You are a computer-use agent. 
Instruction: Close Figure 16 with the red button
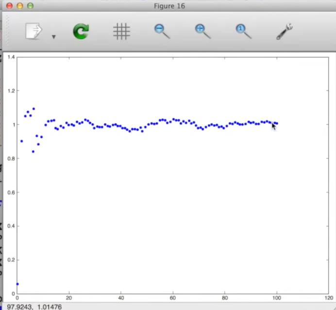coord(9,6)
